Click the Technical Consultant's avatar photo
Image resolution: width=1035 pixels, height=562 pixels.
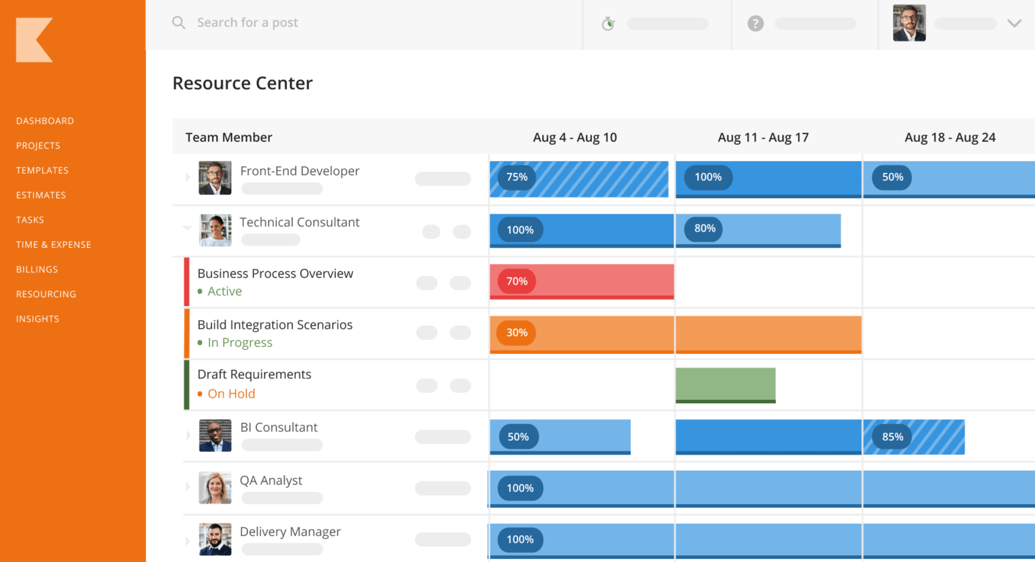(215, 230)
